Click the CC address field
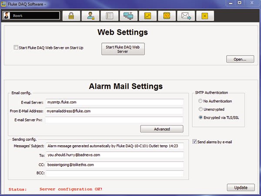 (115, 165)
